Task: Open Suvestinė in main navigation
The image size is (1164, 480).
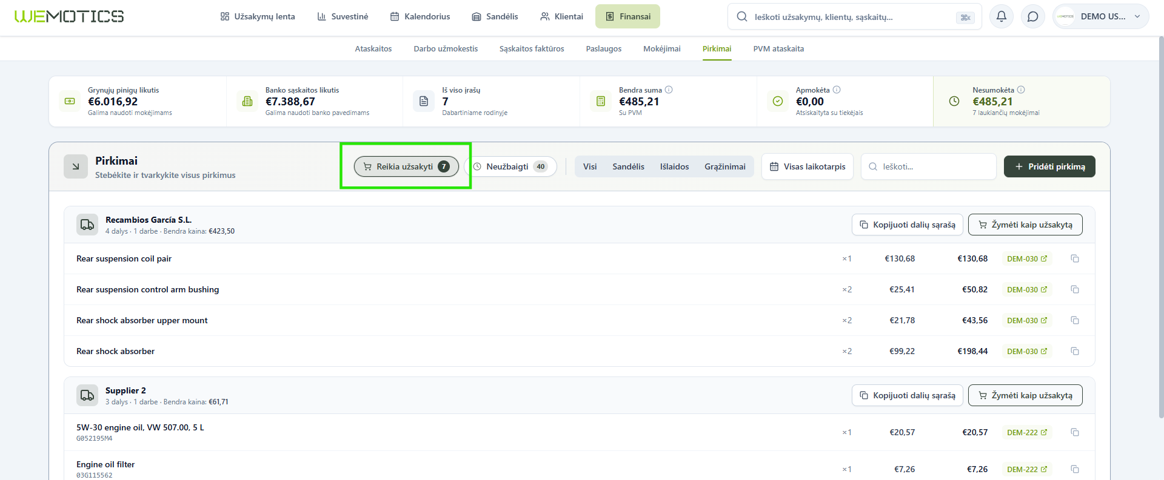Action: click(343, 16)
